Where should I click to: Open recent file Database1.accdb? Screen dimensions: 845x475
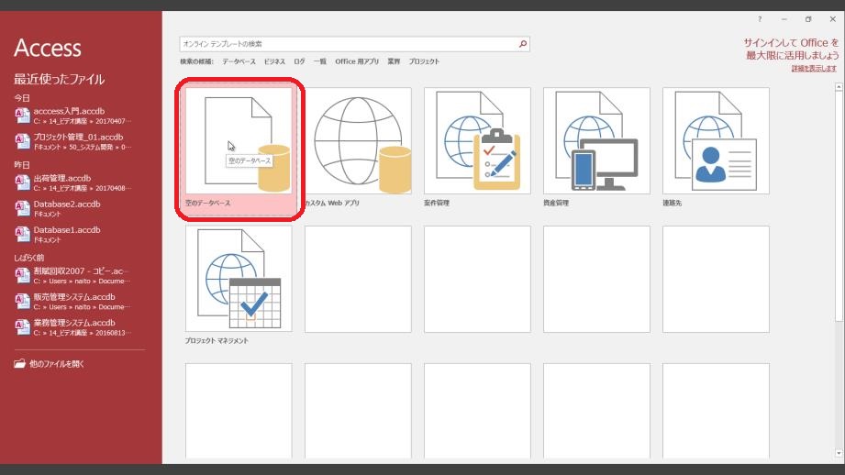72,234
